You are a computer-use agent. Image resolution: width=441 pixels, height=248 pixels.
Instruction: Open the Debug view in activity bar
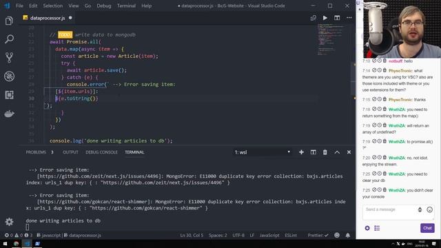click(x=9, y=76)
